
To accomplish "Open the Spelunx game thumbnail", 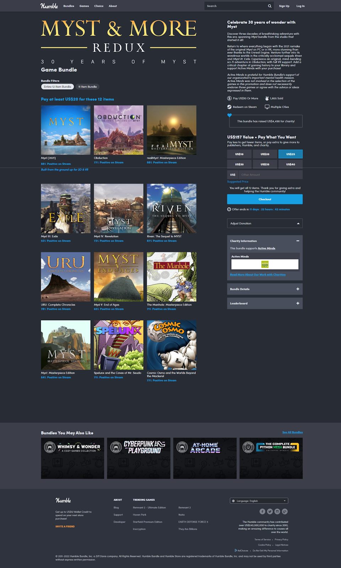I will (x=119, y=345).
